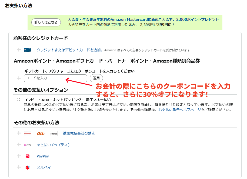
Task: Click the 適用 apply button
Action: pos(96,78)
